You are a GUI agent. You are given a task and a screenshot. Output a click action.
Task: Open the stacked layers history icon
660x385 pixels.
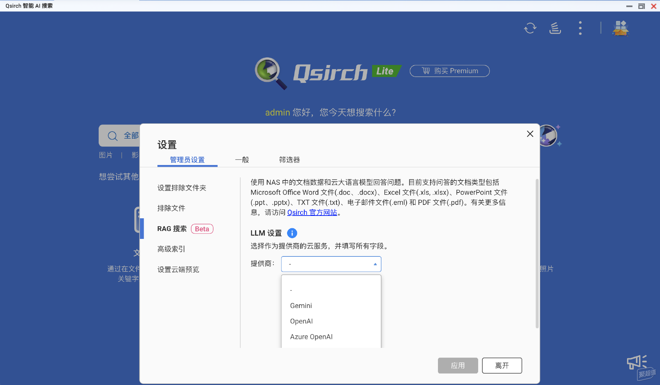point(555,28)
